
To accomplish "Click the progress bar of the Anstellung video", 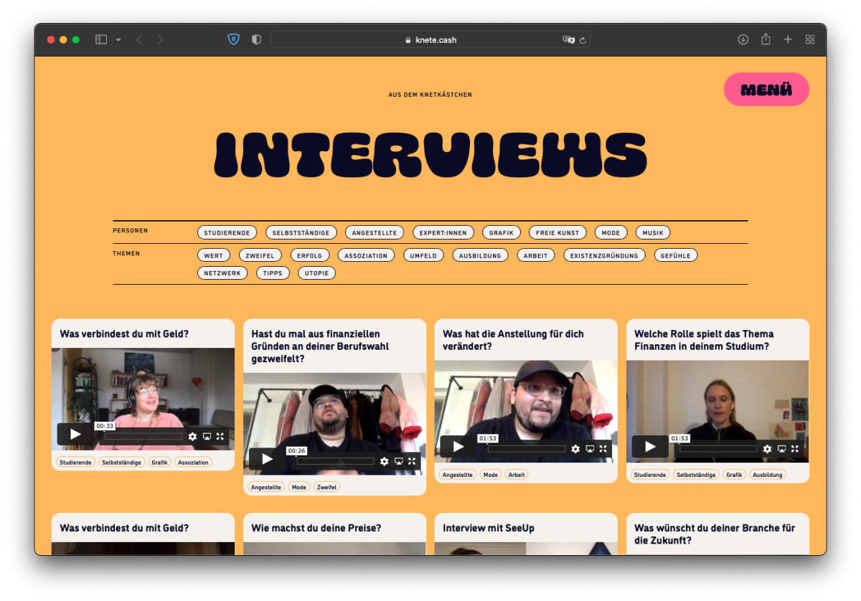I will [x=526, y=449].
